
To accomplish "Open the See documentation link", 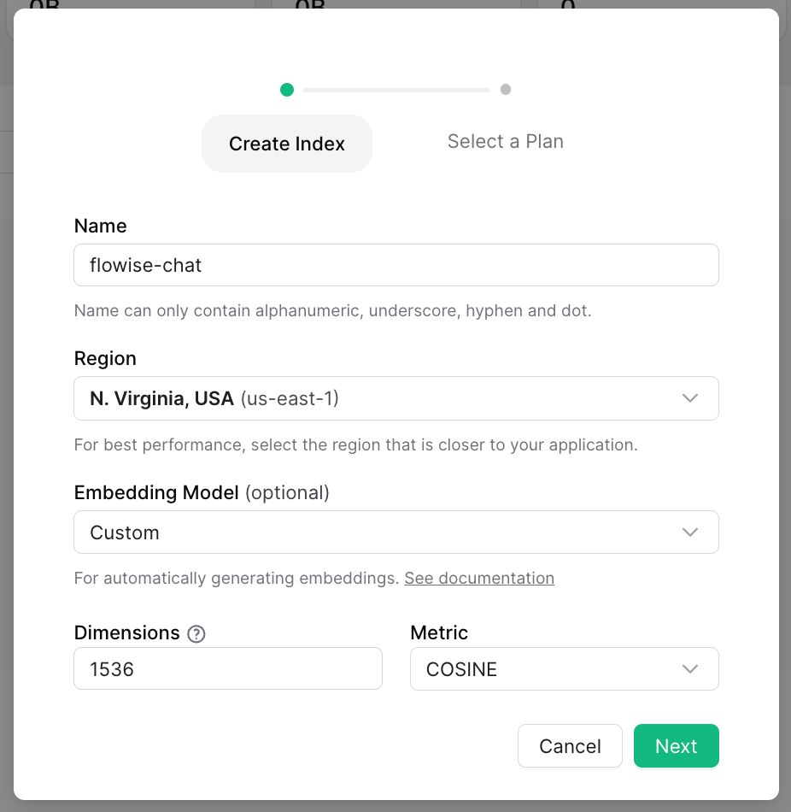I will [479, 579].
